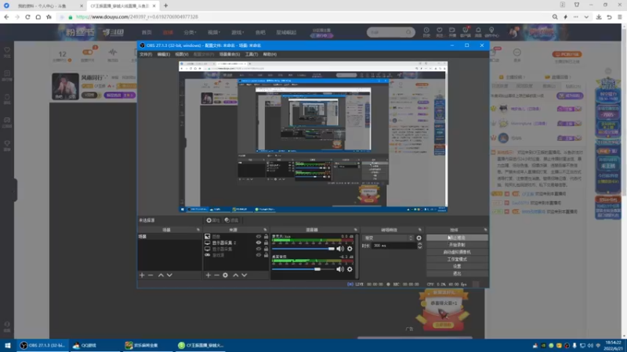Lock the 显示器采集 2 source

coord(266,242)
